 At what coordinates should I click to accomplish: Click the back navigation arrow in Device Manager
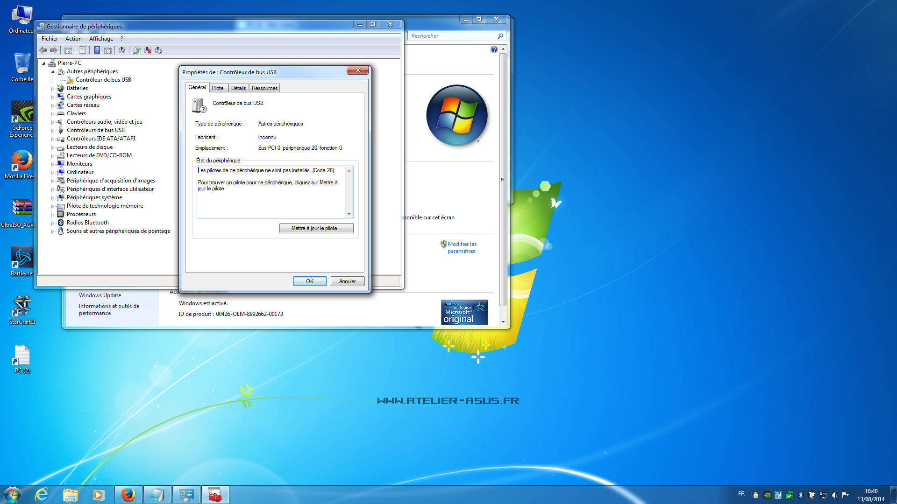tap(43, 50)
